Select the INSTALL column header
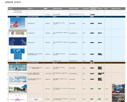Viewport: 127px width, 102px height. point(101,9)
